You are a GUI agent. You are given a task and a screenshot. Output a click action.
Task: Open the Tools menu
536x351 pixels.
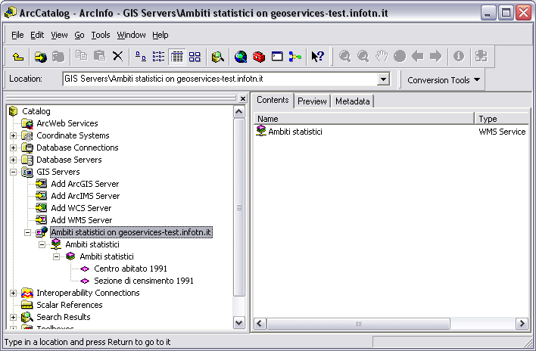[101, 35]
